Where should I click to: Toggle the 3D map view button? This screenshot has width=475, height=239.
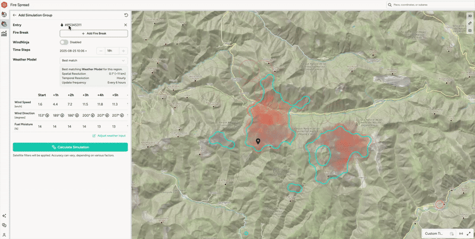(470, 16)
